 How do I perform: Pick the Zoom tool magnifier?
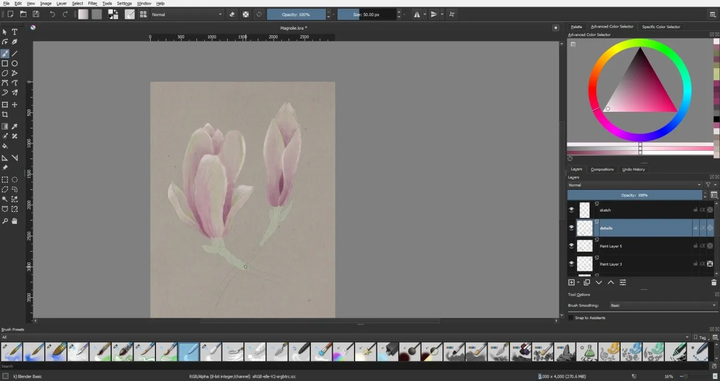[5, 221]
